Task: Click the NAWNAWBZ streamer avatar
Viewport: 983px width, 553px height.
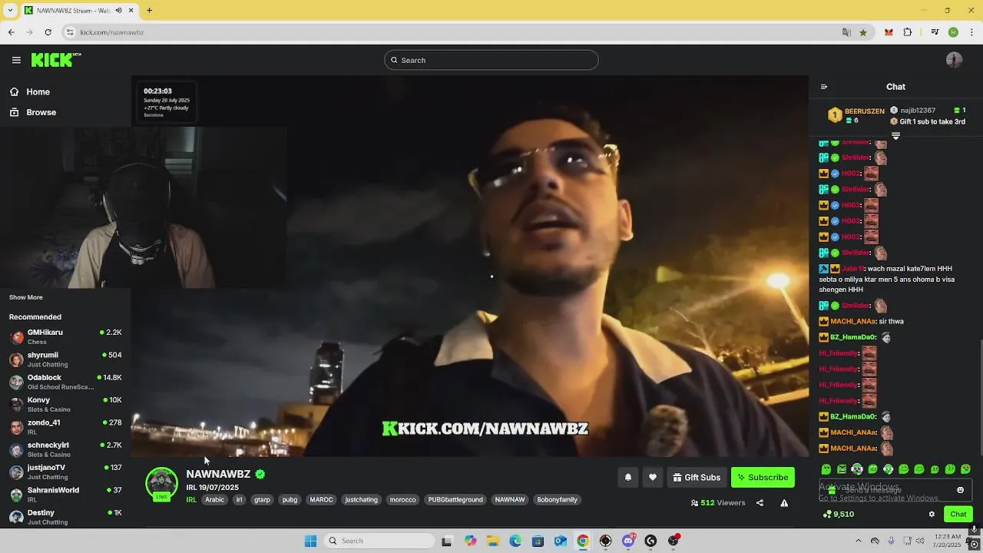Action: [161, 484]
